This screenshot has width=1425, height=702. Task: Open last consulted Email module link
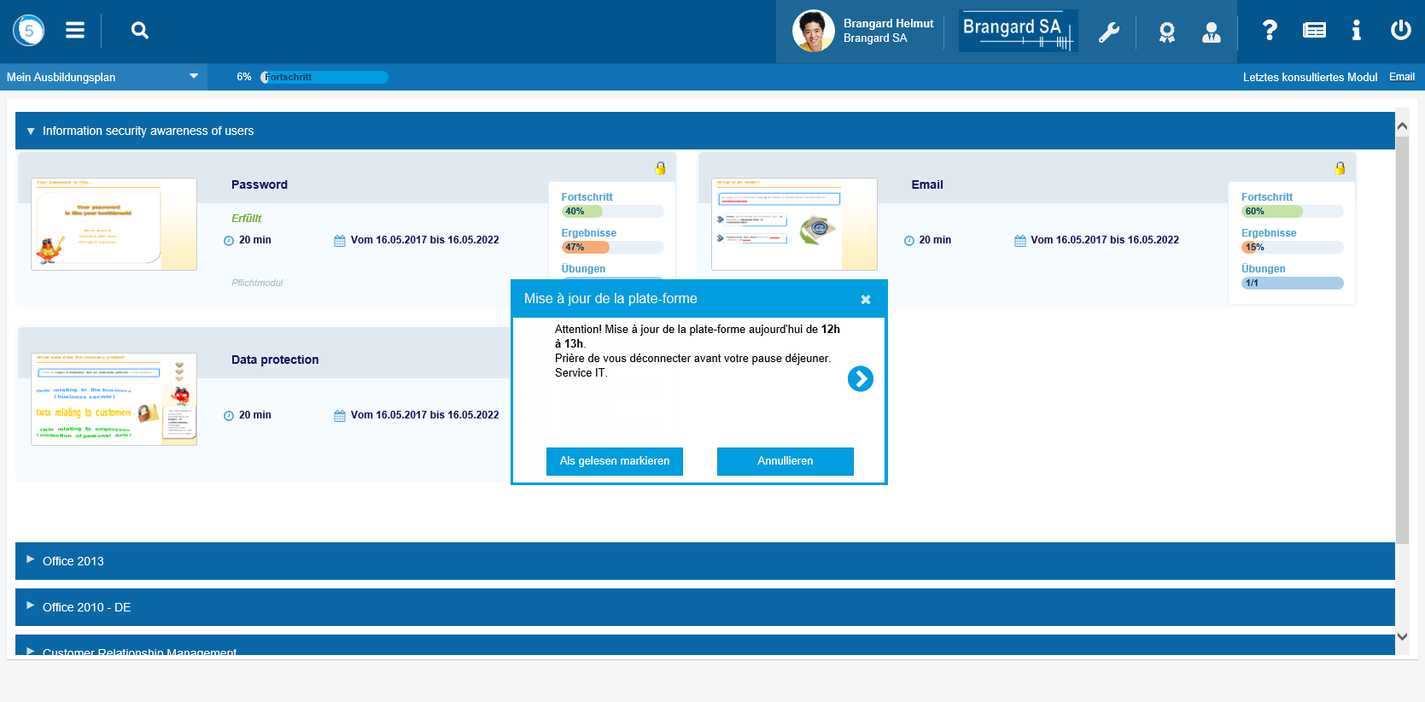(1401, 77)
